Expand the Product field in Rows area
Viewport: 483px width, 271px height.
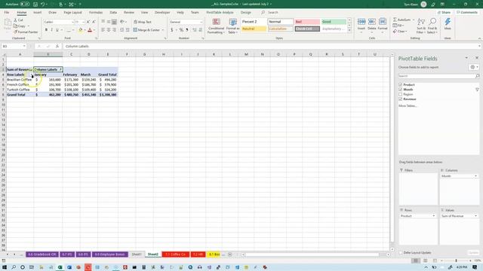434,216
